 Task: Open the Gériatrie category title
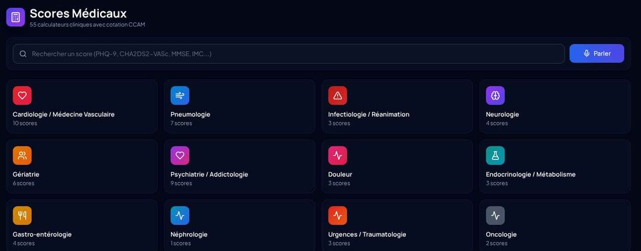point(26,174)
